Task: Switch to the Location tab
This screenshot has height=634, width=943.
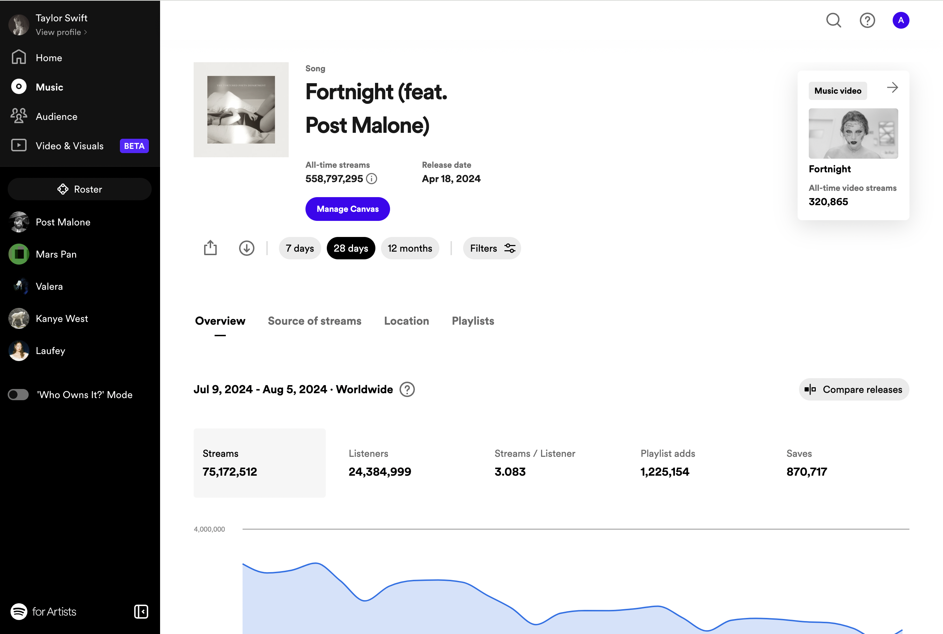Action: pyautogui.click(x=406, y=321)
